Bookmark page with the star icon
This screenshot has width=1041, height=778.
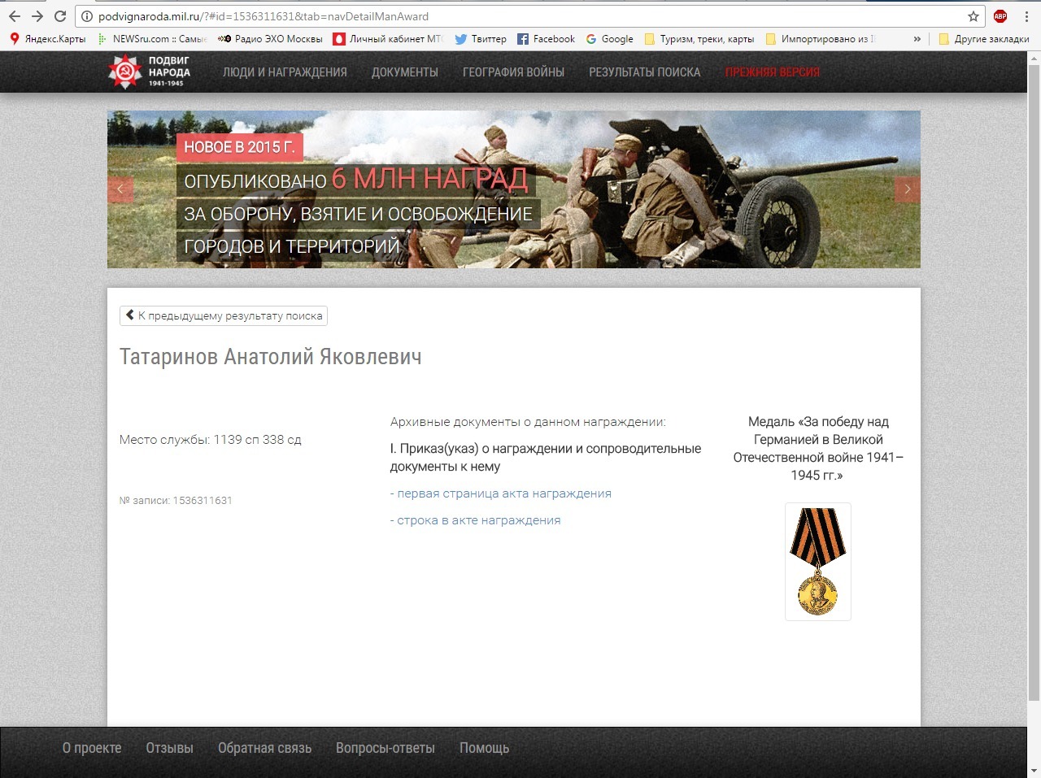[x=973, y=16]
